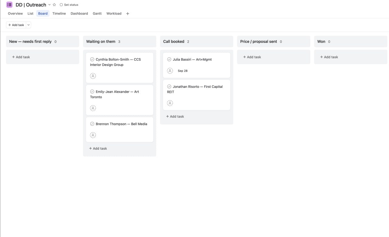This screenshot has height=237, width=389.
Task: Mark Jonathan Risorto task complete
Action: 169,86
